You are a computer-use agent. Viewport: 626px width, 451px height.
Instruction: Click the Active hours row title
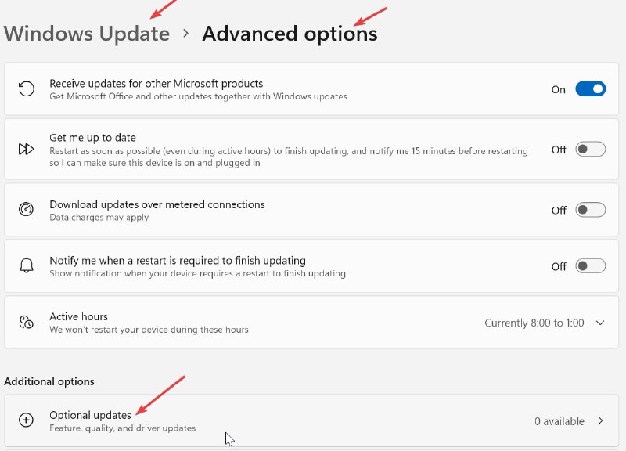click(79, 317)
